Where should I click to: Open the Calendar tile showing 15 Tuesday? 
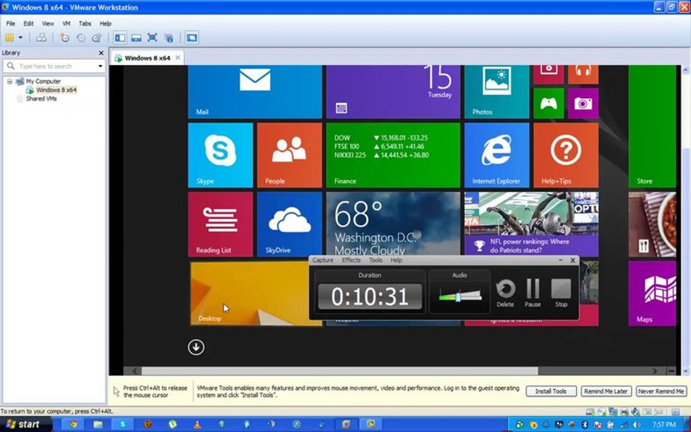[393, 92]
